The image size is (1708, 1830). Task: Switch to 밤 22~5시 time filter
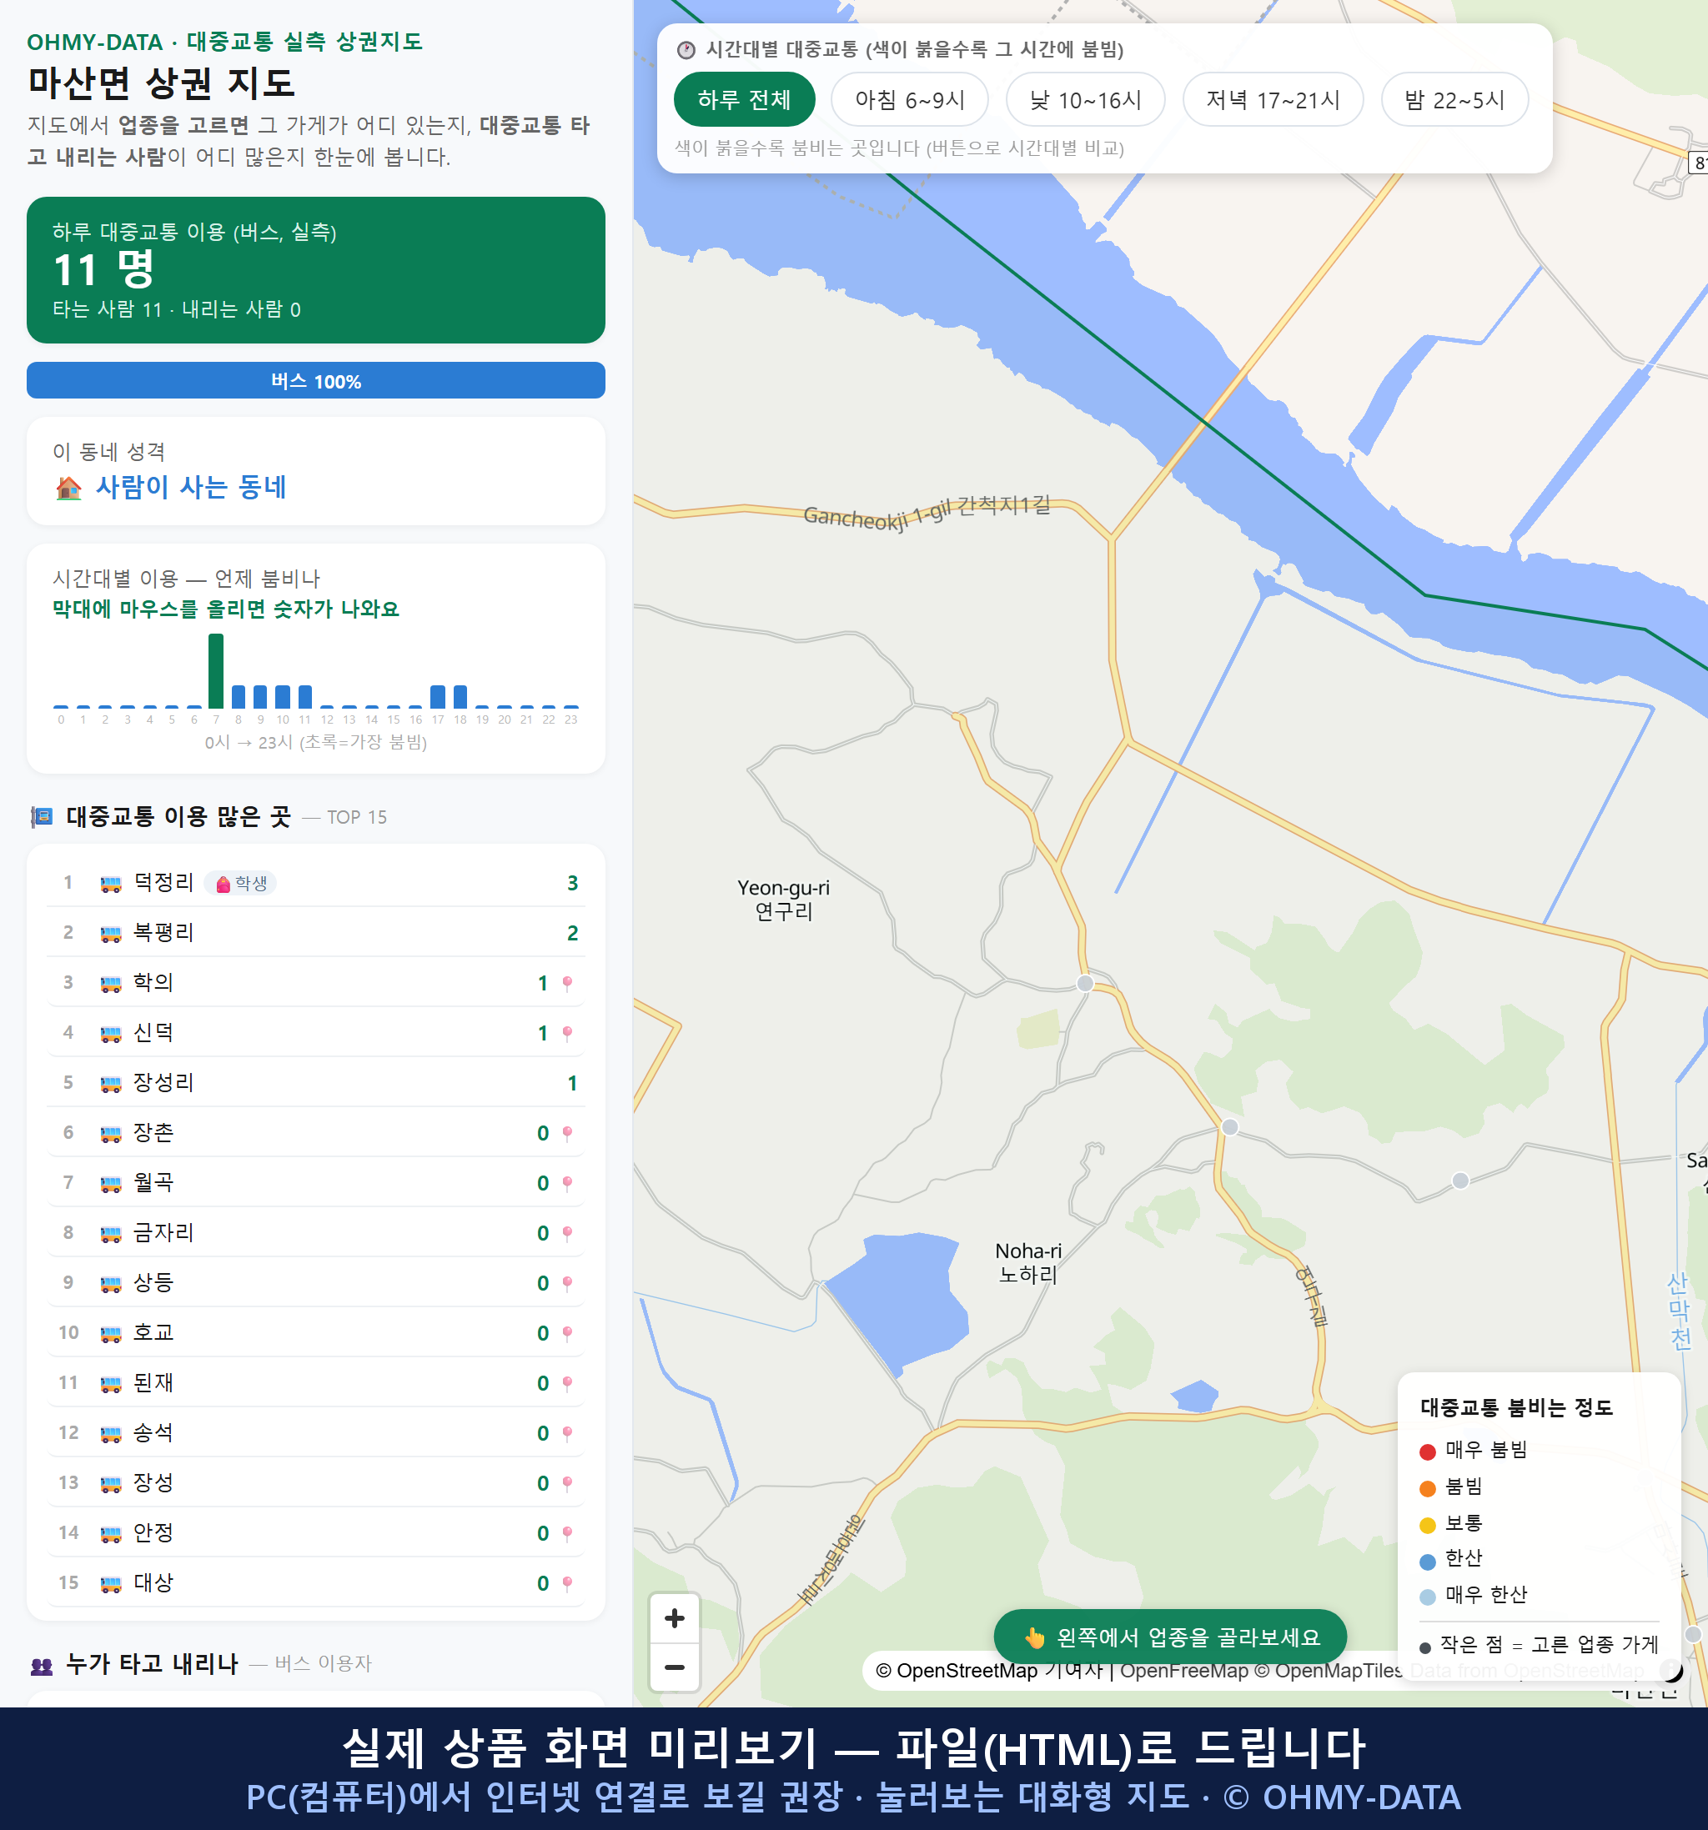(1454, 99)
